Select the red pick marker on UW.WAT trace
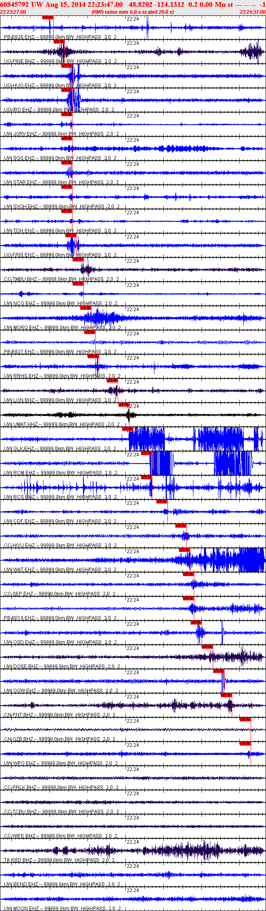This screenshot has height=911, width=266. pyautogui.click(x=184, y=550)
